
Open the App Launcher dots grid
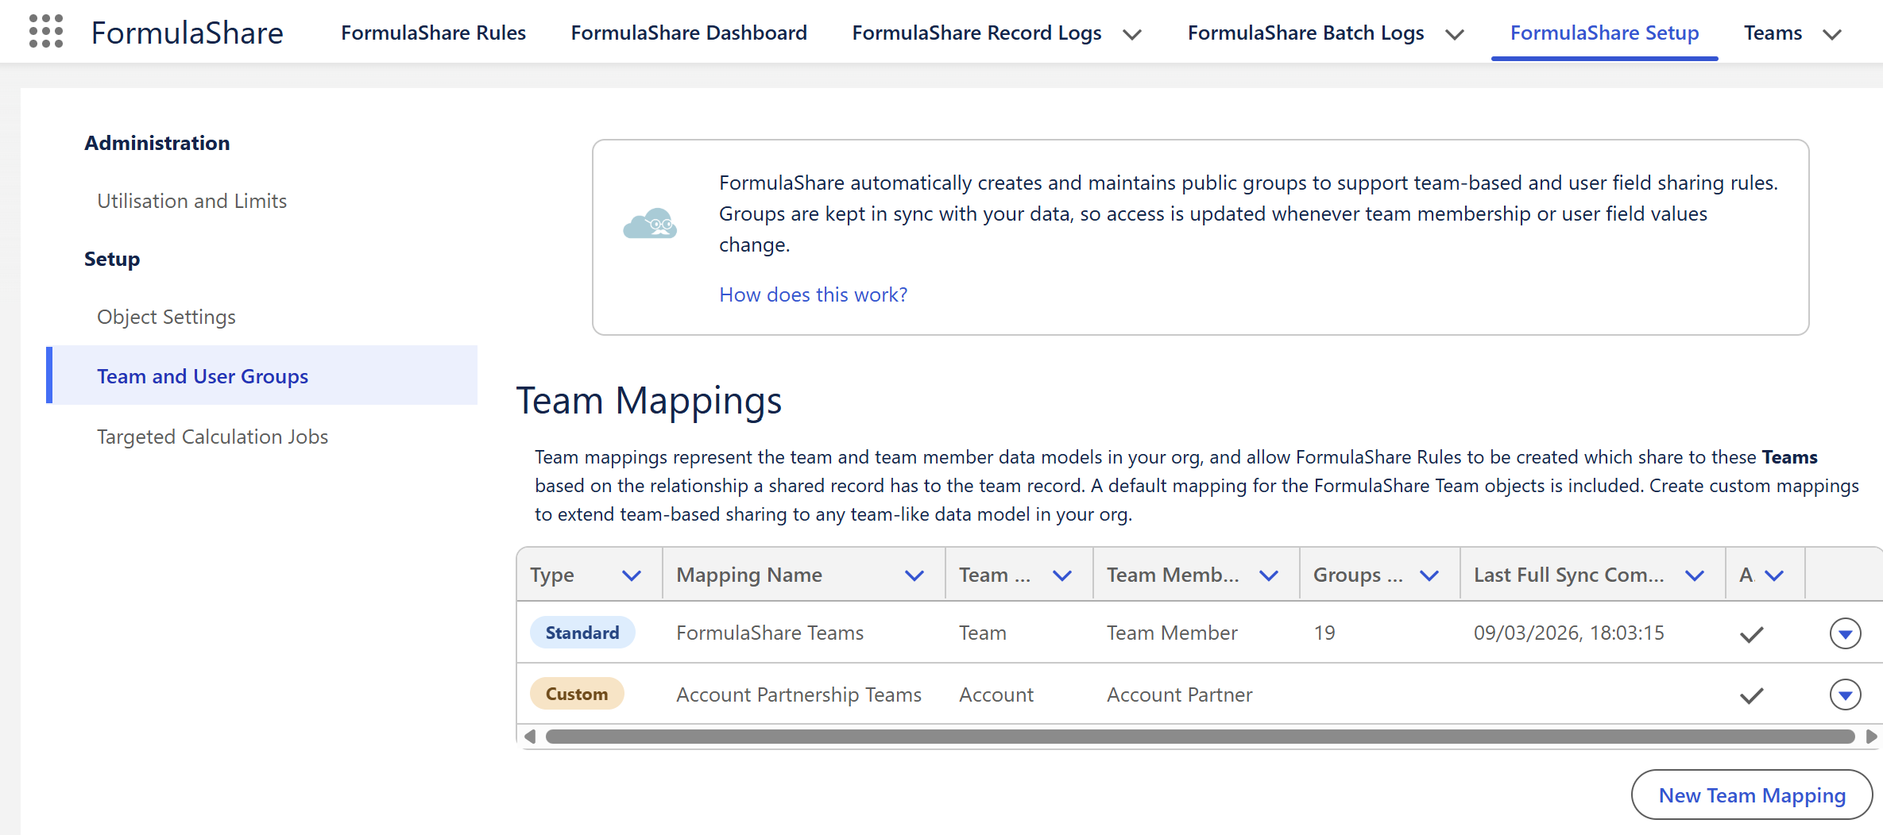46,32
